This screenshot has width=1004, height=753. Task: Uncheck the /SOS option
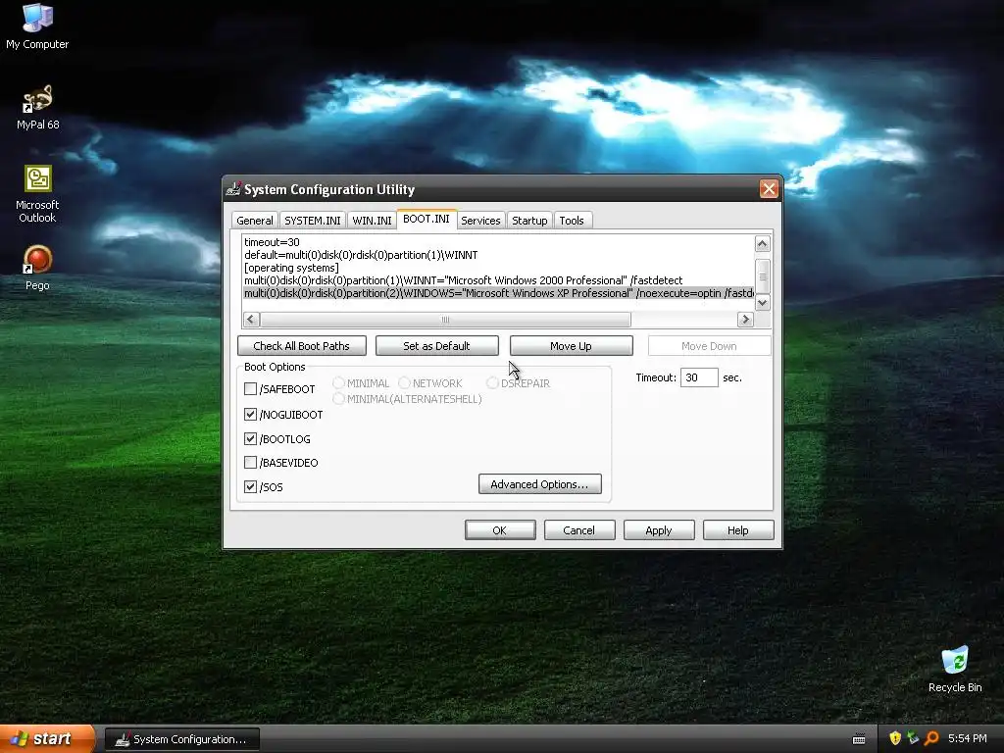click(250, 486)
